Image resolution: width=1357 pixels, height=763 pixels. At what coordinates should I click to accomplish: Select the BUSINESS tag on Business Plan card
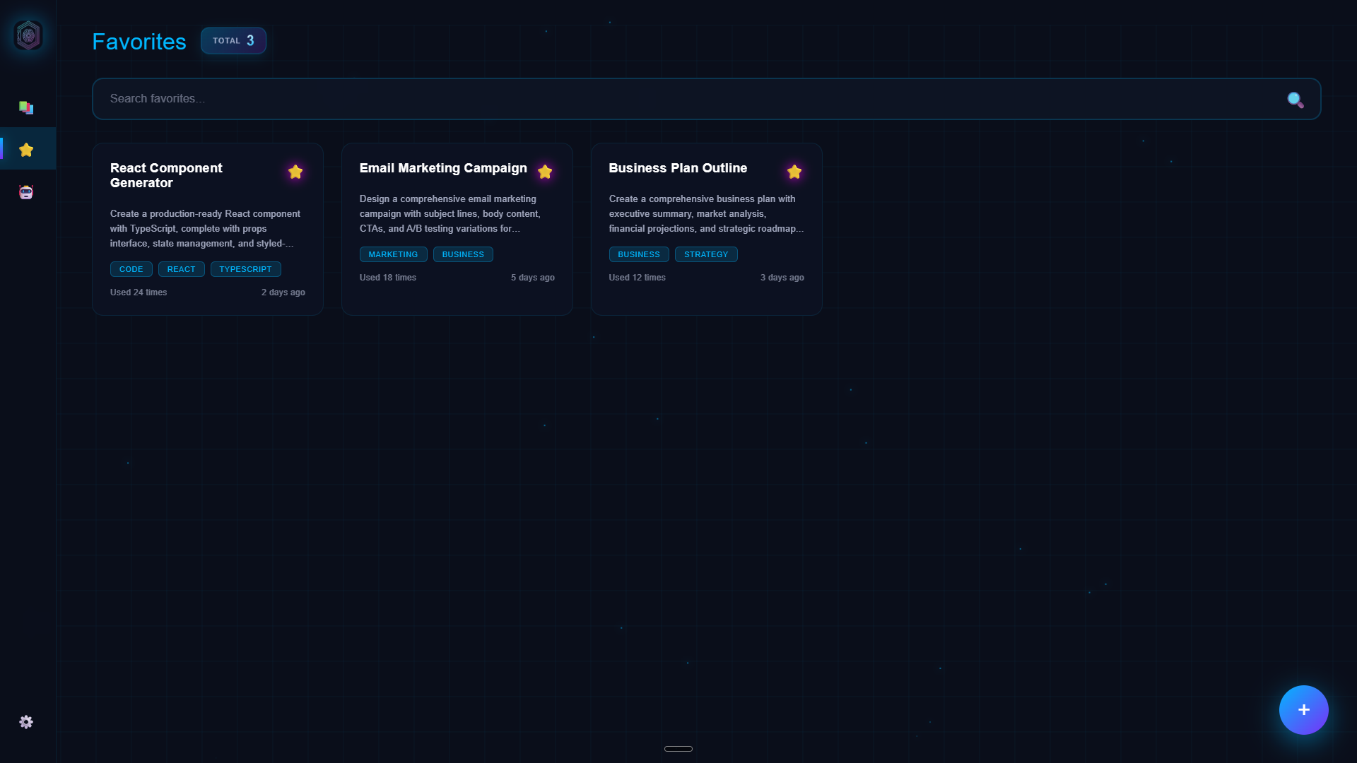(639, 254)
